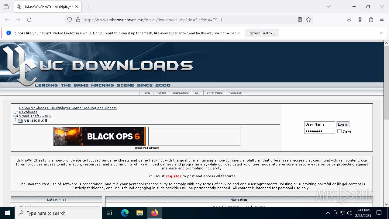The image size is (389, 219).
Task: View site info via padlock icon
Action: (x=78, y=20)
